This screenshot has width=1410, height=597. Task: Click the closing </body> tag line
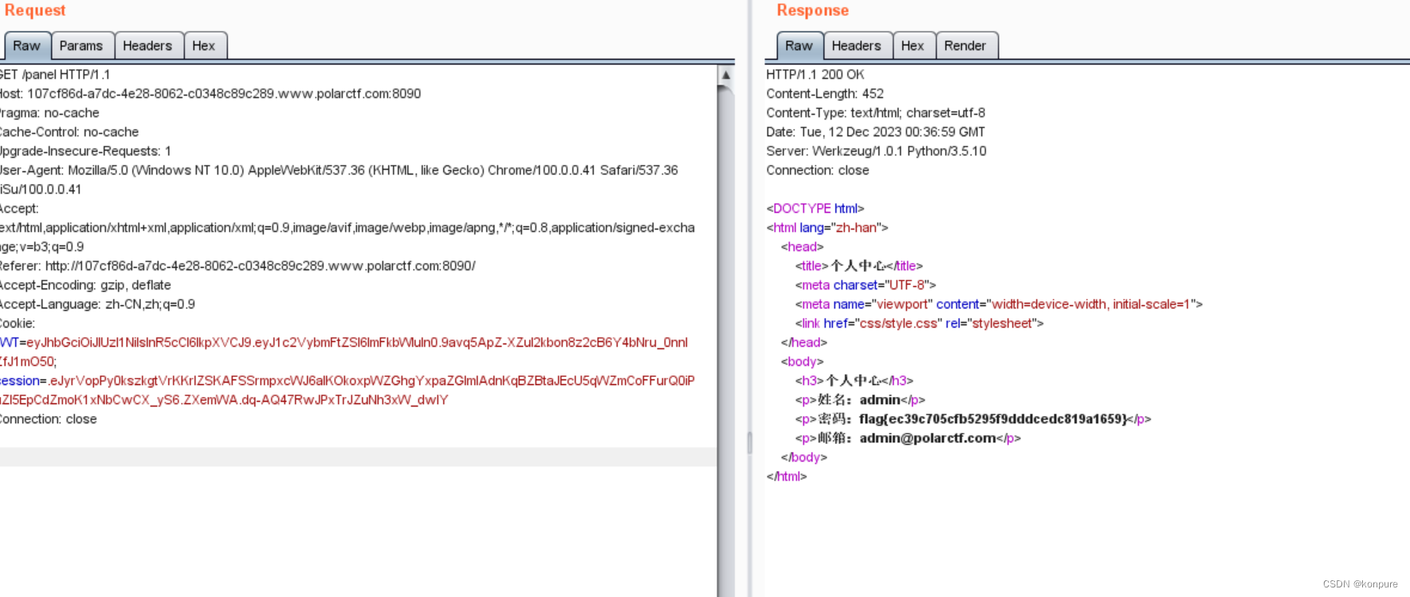tap(803, 457)
